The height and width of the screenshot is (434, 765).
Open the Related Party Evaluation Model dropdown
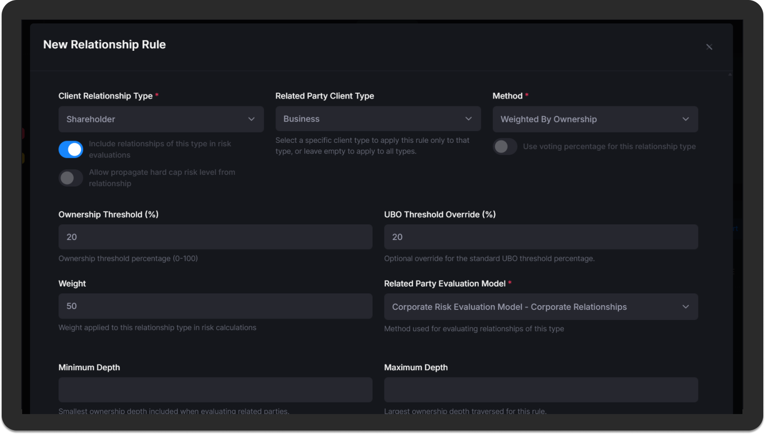pos(541,306)
